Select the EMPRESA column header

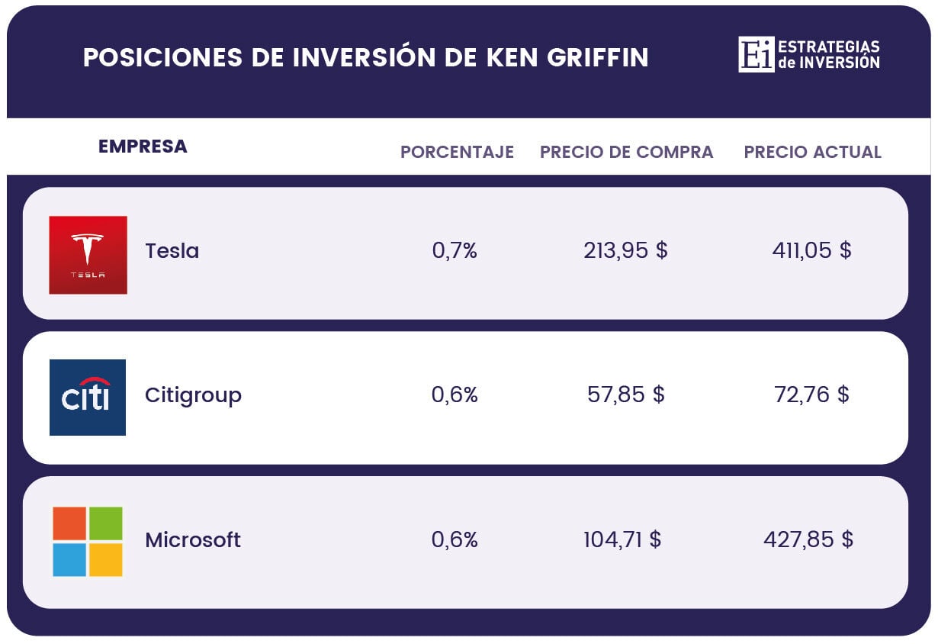click(x=143, y=147)
